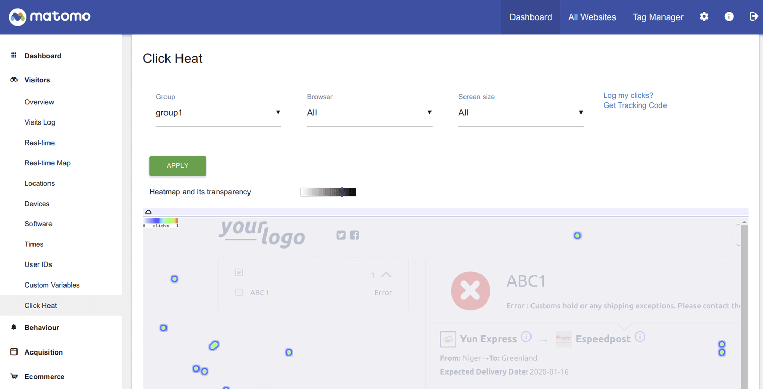Viewport: 763px width, 389px height.
Task: Click the Ecommerce cart icon
Action: click(x=14, y=376)
